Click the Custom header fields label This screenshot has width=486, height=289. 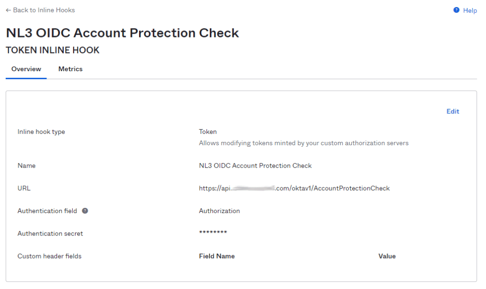click(49, 256)
